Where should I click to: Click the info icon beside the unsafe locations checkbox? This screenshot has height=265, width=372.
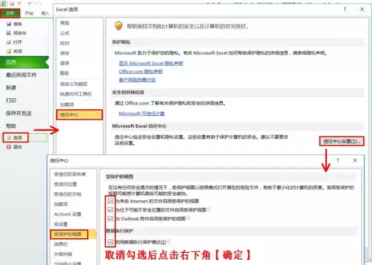[209, 209]
